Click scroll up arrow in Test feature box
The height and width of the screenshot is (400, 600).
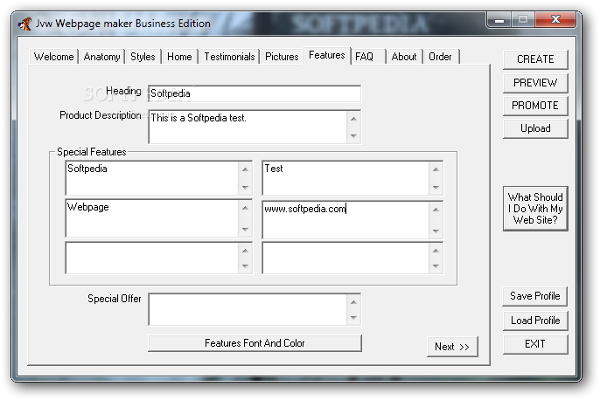[x=436, y=169]
